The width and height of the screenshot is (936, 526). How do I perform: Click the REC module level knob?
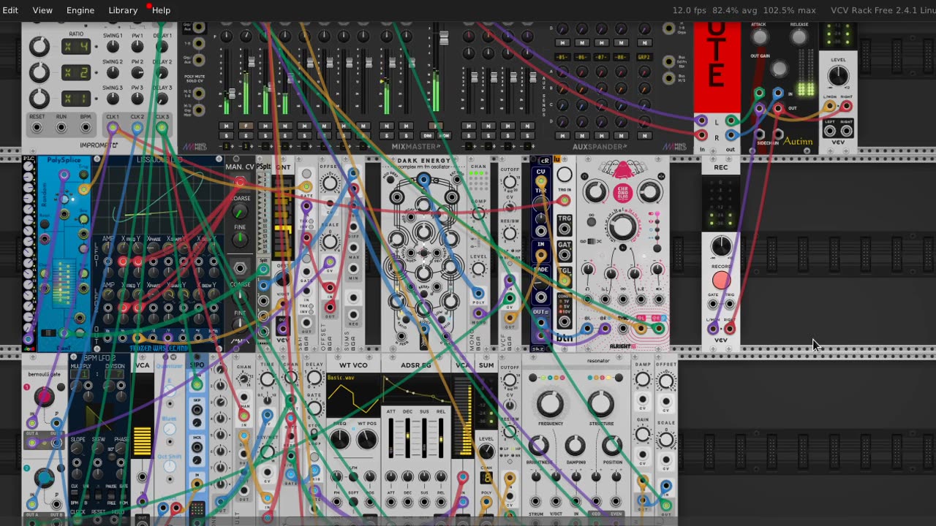pyautogui.click(x=721, y=246)
